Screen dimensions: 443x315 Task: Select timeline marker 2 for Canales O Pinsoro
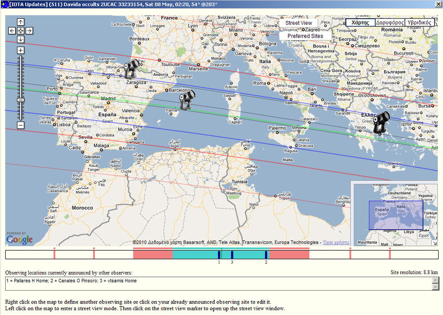click(x=266, y=255)
